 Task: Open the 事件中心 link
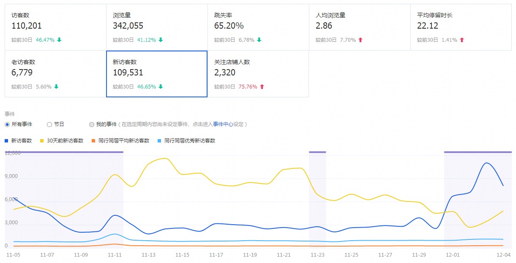pos(223,124)
